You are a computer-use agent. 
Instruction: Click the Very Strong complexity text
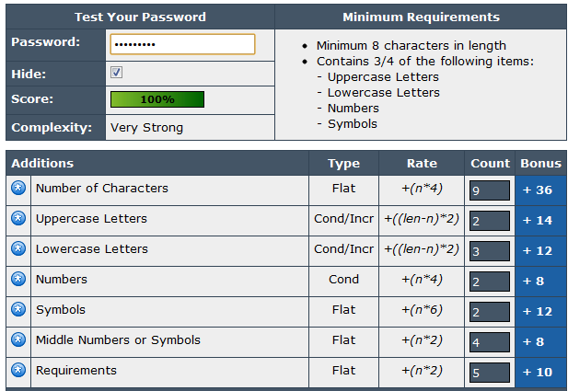tap(146, 128)
